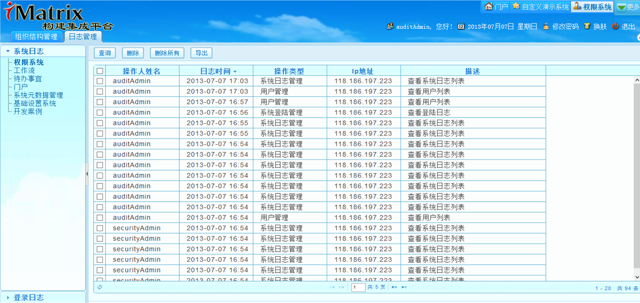Select the 日志管理 tab
The height and width of the screenshot is (303, 640).
[x=83, y=37]
